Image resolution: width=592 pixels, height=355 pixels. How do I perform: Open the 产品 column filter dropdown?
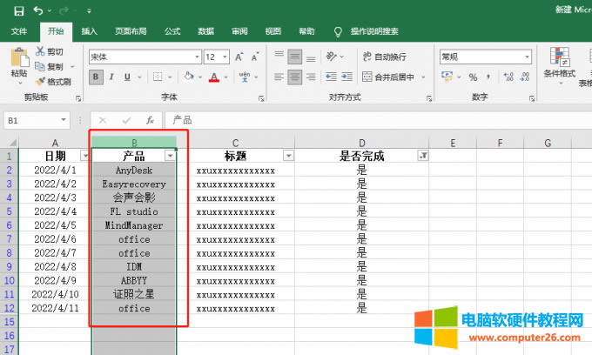click(170, 156)
